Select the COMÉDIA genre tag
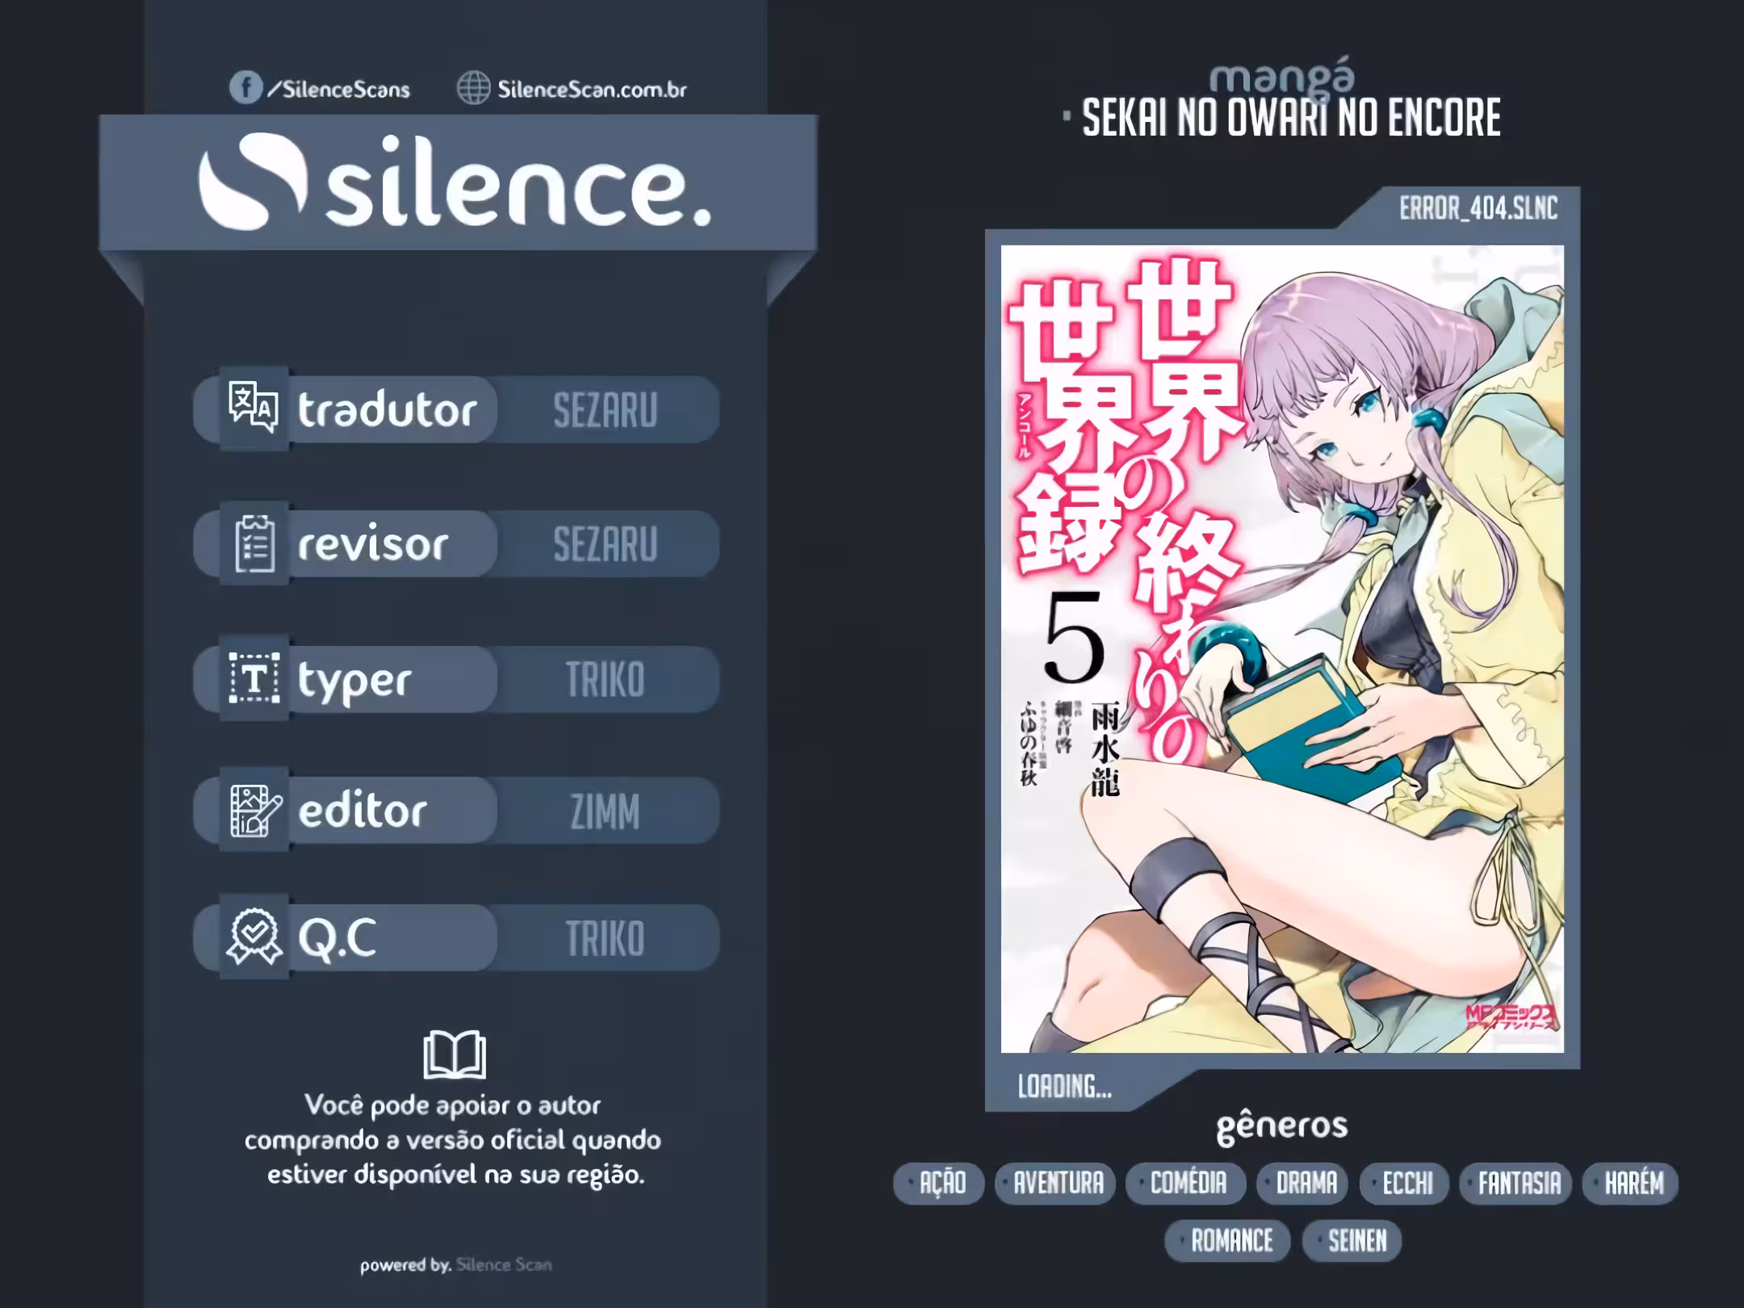Image resolution: width=1744 pixels, height=1308 pixels. pyautogui.click(x=1185, y=1184)
